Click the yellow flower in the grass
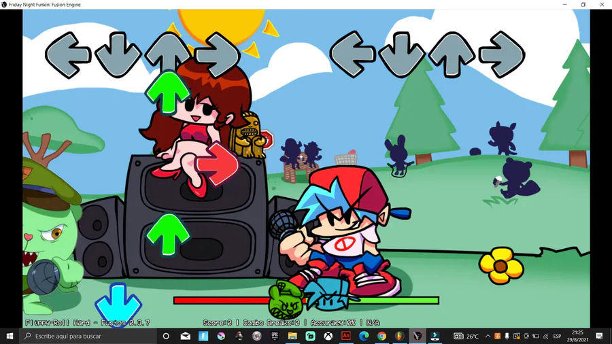The height and width of the screenshot is (344, 612). pyautogui.click(x=501, y=266)
